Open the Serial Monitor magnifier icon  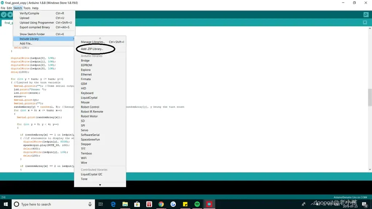(x=366, y=15)
